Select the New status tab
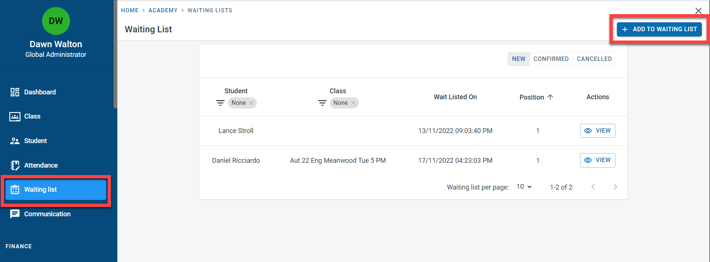 click(519, 59)
